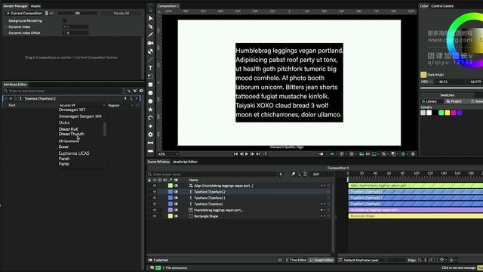Image resolution: width=483 pixels, height=272 pixels.
Task: Open the Regular font style dropdown
Action: coord(121,105)
